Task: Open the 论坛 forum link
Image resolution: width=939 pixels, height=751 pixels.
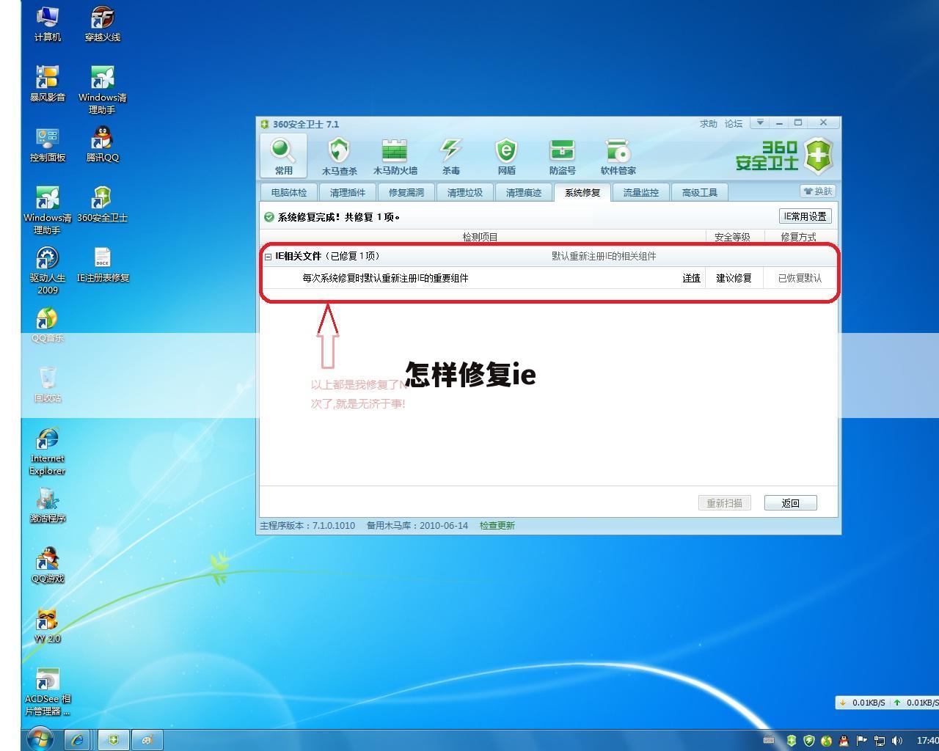Action: (734, 124)
